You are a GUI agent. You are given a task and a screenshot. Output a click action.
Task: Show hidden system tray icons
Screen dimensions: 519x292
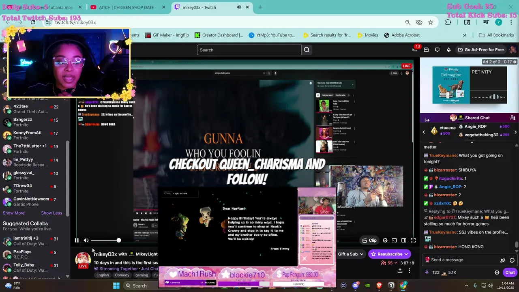point(466,286)
